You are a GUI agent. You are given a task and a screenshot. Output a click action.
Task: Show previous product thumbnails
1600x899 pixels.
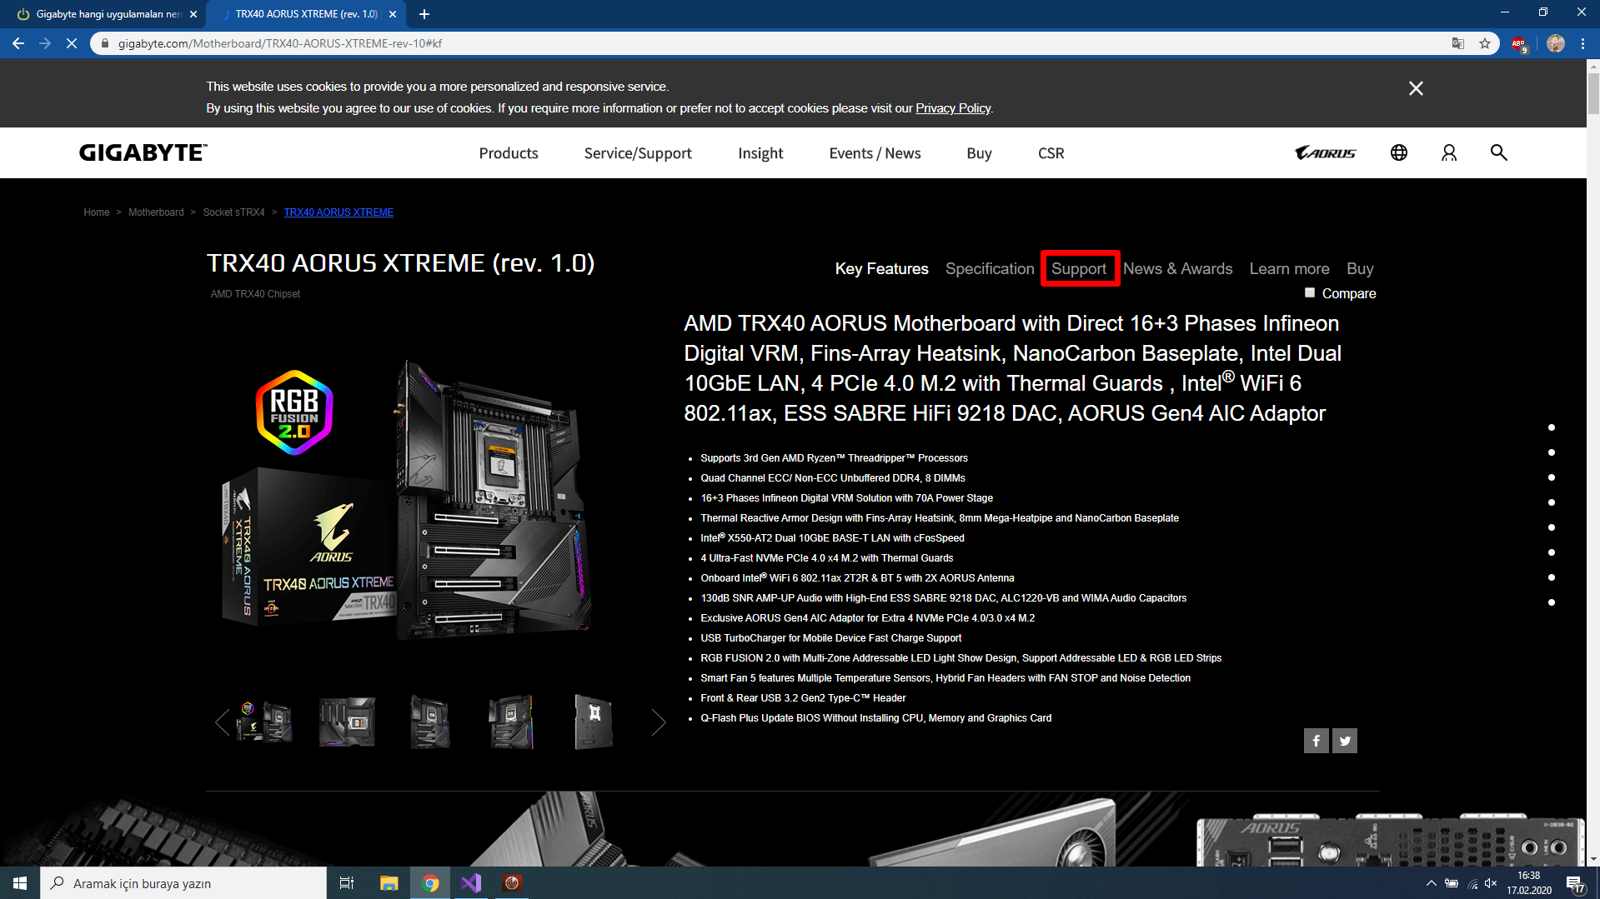pos(222,722)
